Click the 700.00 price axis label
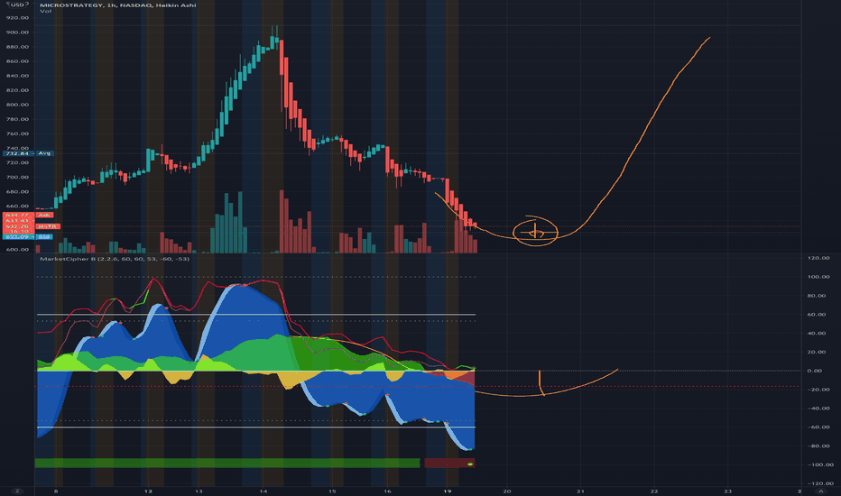841x496 pixels. click(x=18, y=177)
